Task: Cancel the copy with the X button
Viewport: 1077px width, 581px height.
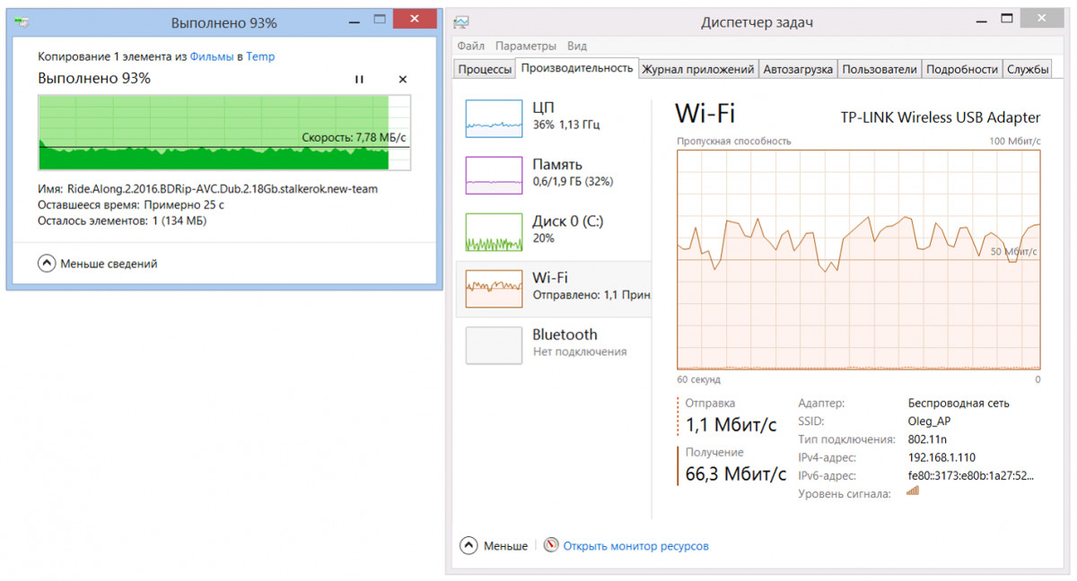Action: click(x=402, y=79)
